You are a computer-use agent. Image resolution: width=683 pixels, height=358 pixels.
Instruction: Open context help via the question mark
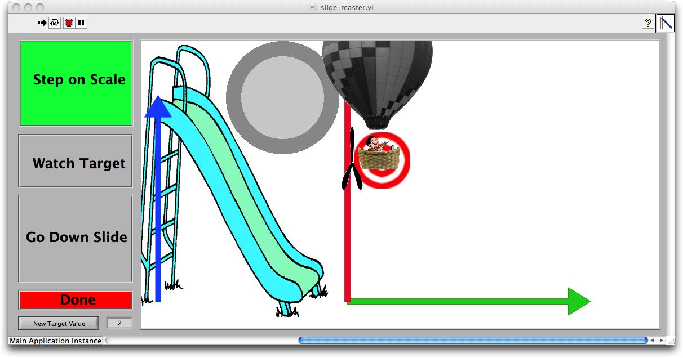tap(647, 23)
